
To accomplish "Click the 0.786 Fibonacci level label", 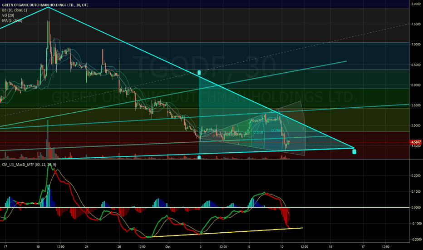I will tap(276, 130).
